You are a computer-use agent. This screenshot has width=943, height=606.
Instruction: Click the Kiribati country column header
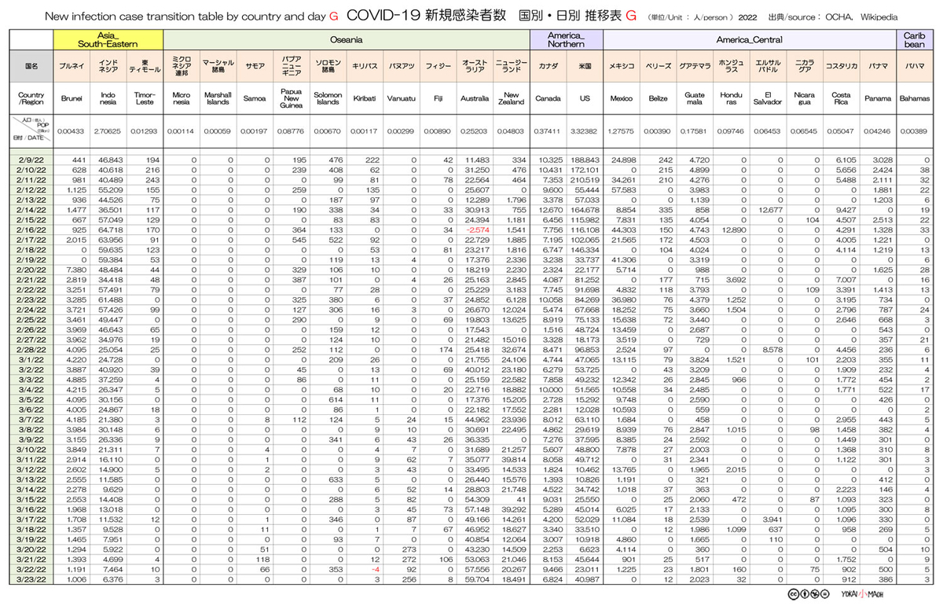[364, 98]
